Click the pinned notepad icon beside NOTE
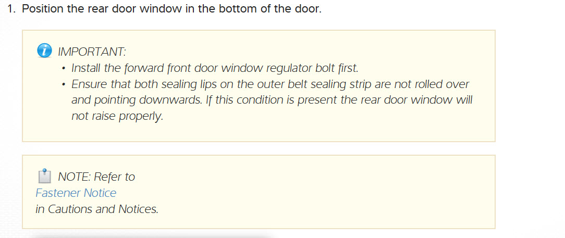Screen dimensions: 565x238 click(44, 176)
